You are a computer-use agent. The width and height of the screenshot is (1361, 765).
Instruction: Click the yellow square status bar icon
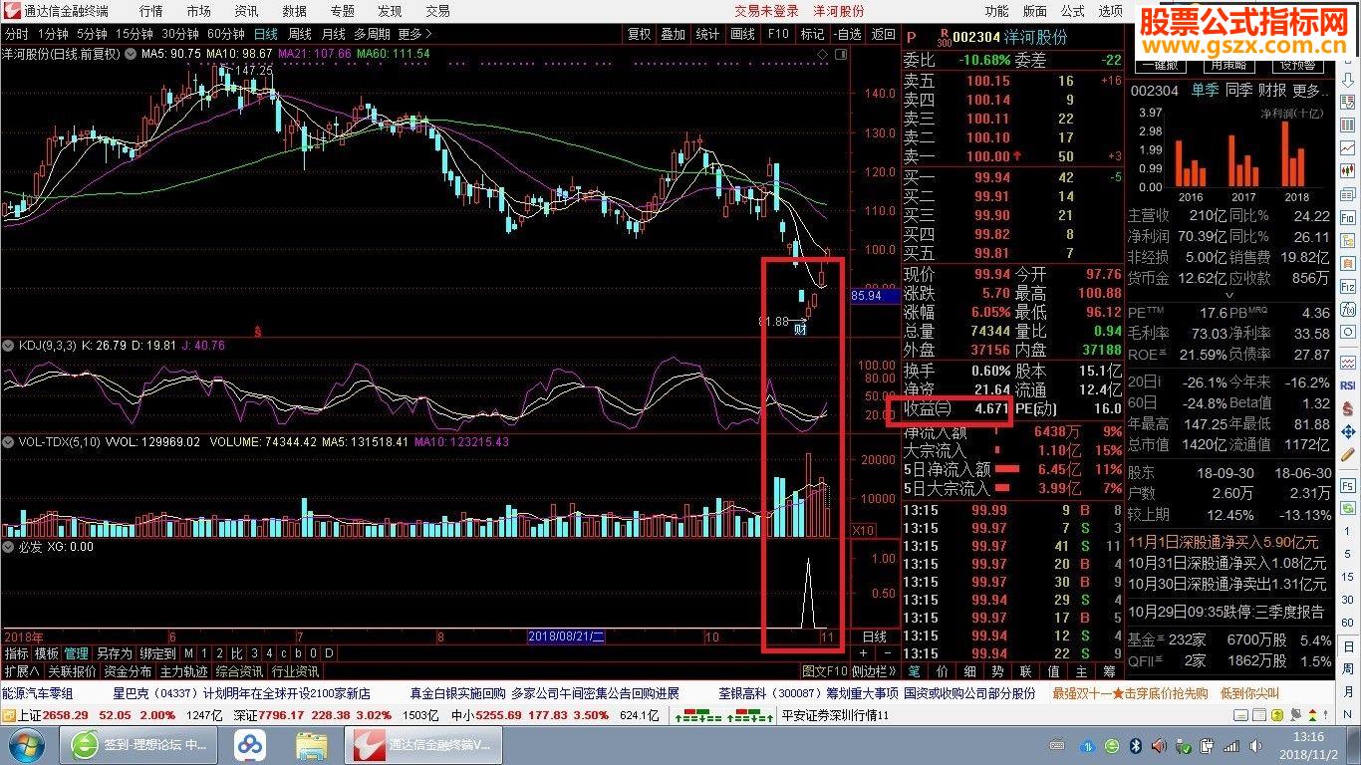(x=1277, y=714)
